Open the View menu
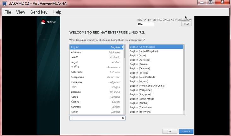Screen dimensions: 231x136 tap(21, 12)
